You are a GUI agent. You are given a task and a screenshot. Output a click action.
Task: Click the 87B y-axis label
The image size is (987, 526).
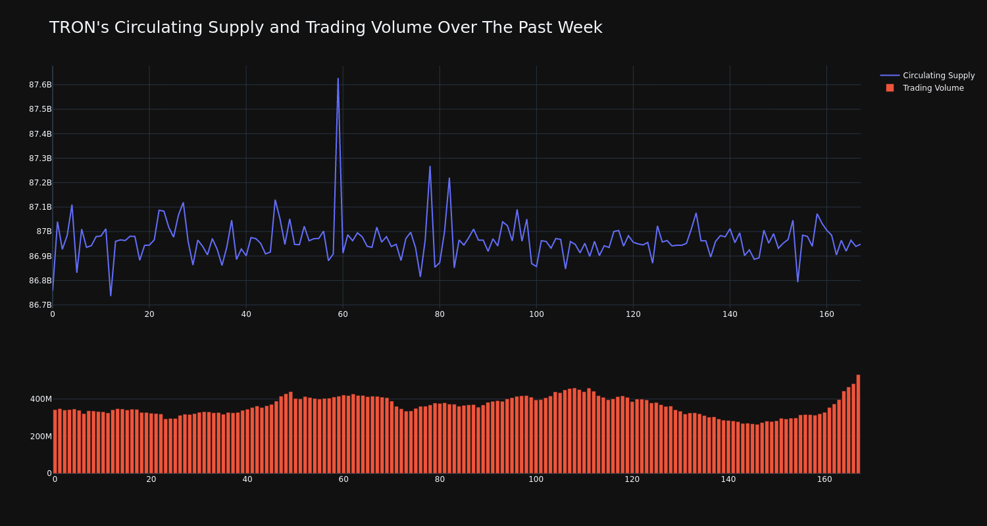[44, 231]
